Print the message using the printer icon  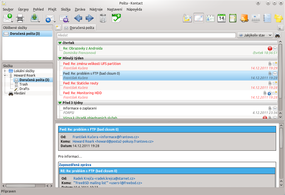[x=21, y=18]
